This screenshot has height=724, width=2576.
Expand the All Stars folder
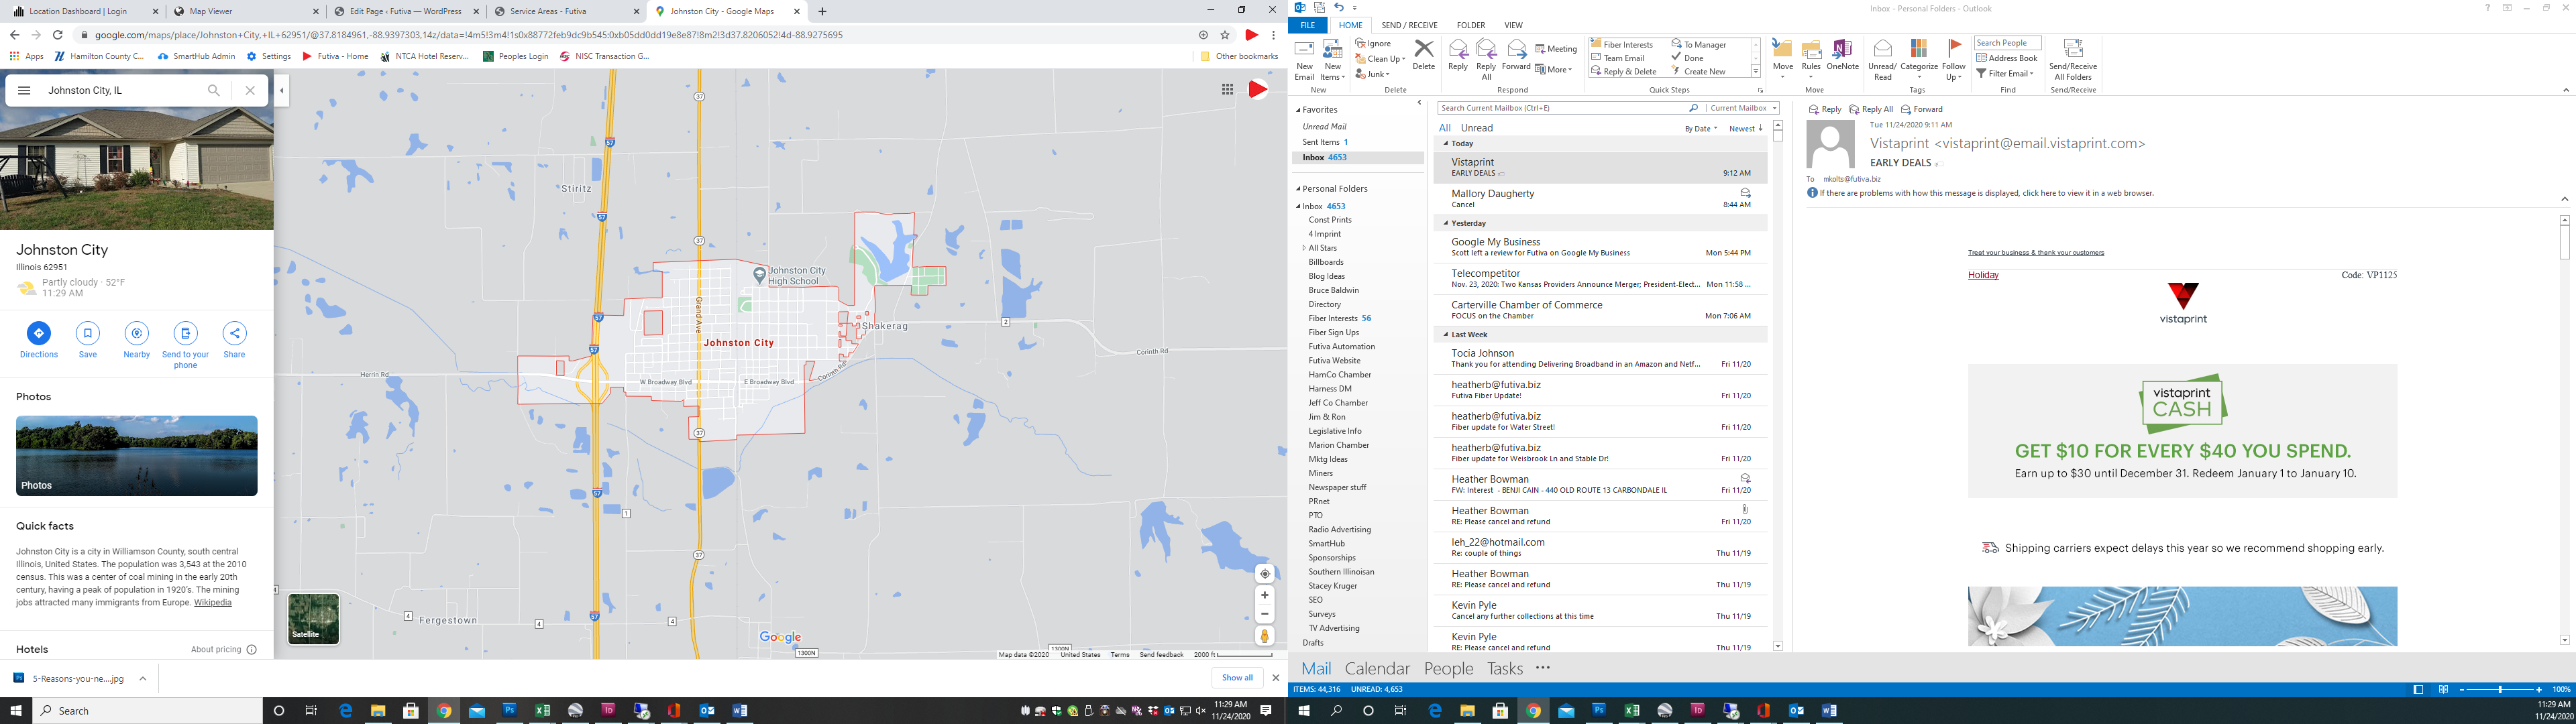click(x=1304, y=248)
